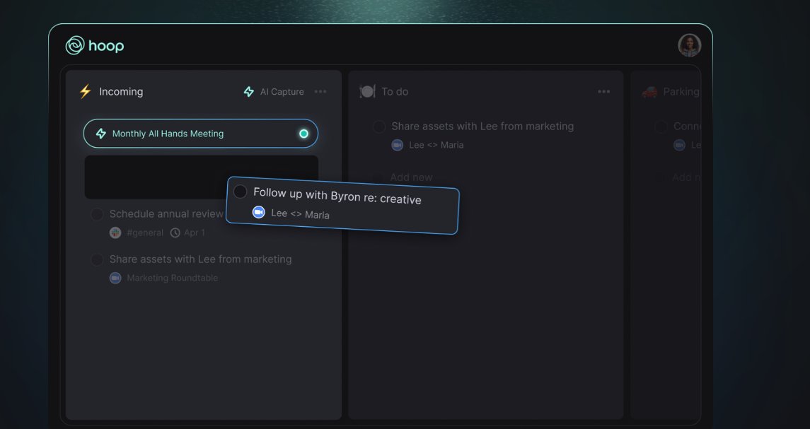Click the Zoom icon on Follow up with Byron card
Screen dimensions: 810x429
[258, 211]
